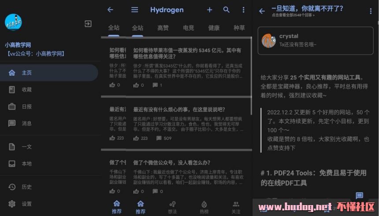Click the chat icon beside 消息

[12, 123]
